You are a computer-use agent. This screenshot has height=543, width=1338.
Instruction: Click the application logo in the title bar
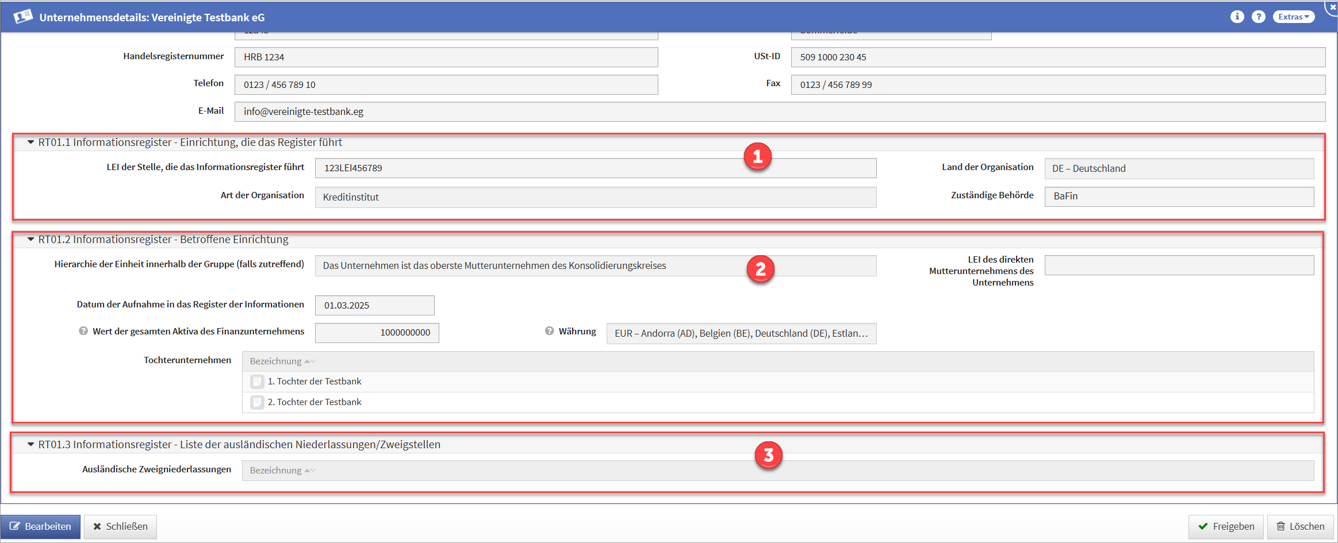click(x=23, y=17)
